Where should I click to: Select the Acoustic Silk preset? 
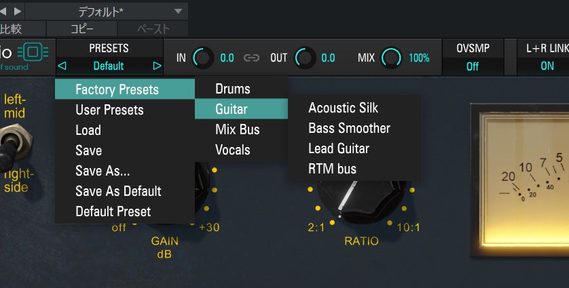tap(343, 108)
